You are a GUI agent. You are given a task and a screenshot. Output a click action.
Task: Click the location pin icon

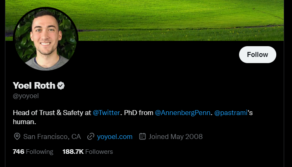pyautogui.click(x=17, y=136)
